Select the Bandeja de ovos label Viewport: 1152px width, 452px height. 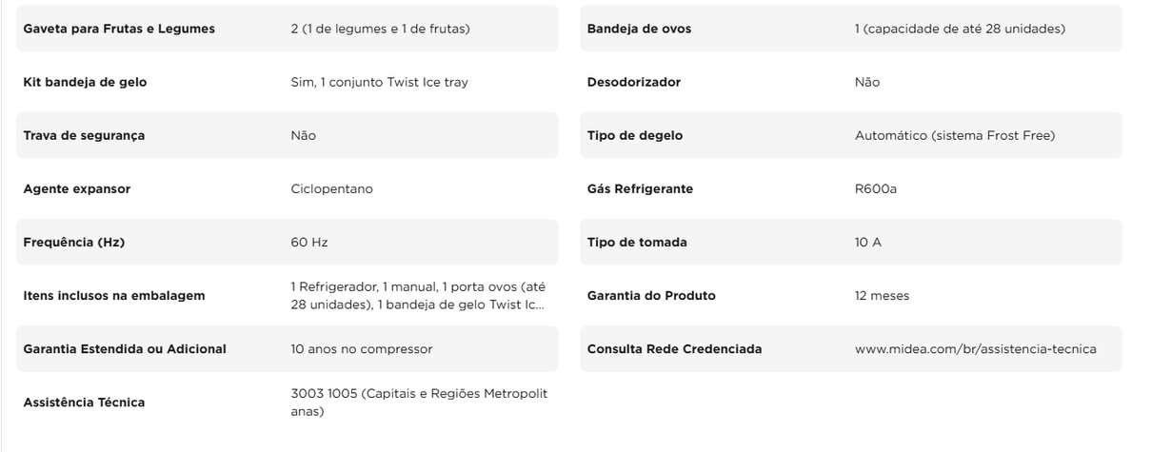(639, 29)
